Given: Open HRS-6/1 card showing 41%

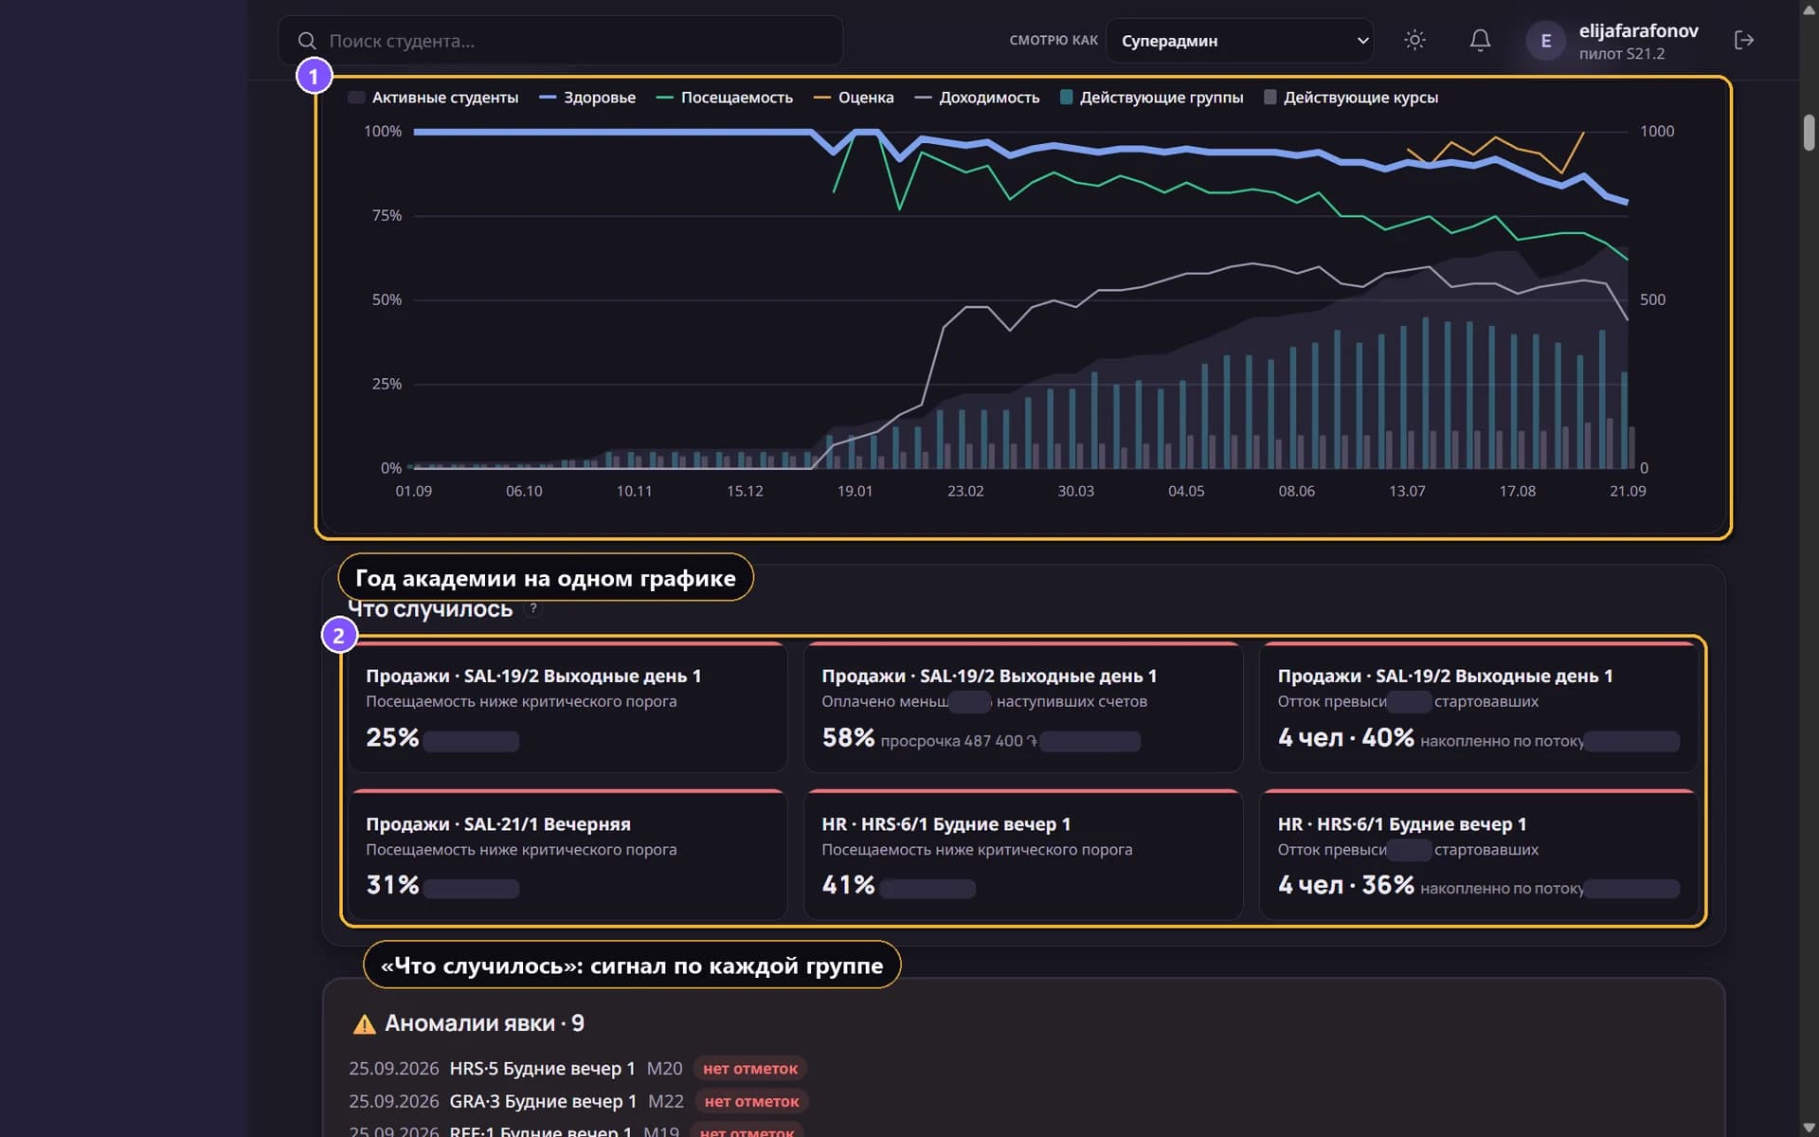Looking at the screenshot, I should point(1023,855).
